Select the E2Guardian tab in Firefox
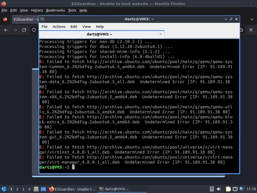 [x=25, y=19]
